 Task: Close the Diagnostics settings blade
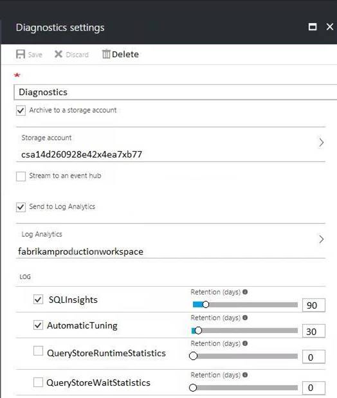tap(330, 26)
